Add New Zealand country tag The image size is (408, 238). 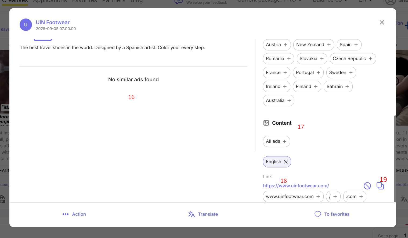[x=329, y=45]
